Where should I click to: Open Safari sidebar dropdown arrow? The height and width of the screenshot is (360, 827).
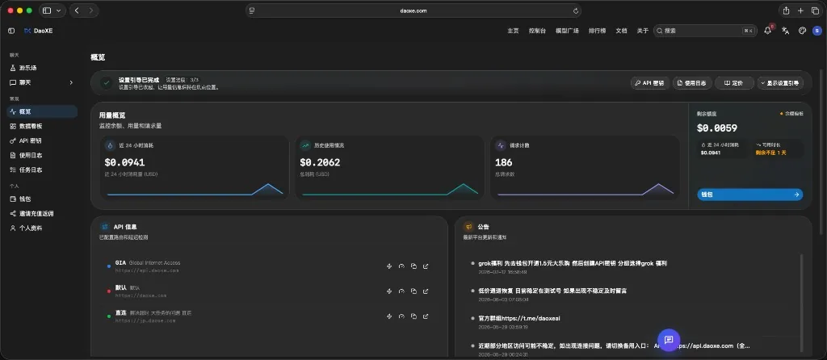click(x=57, y=10)
